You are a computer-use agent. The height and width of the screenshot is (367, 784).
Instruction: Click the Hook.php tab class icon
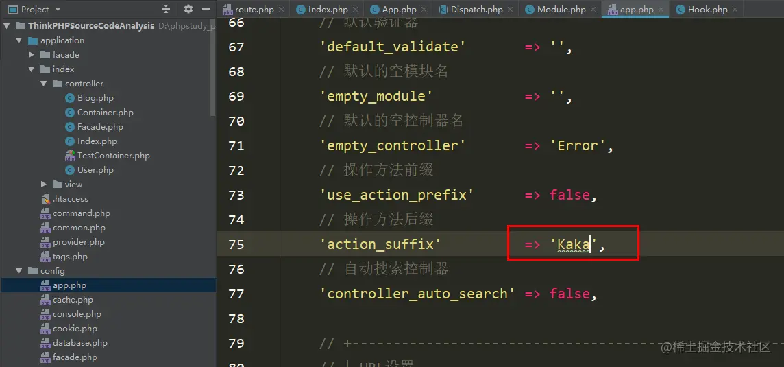pos(680,10)
